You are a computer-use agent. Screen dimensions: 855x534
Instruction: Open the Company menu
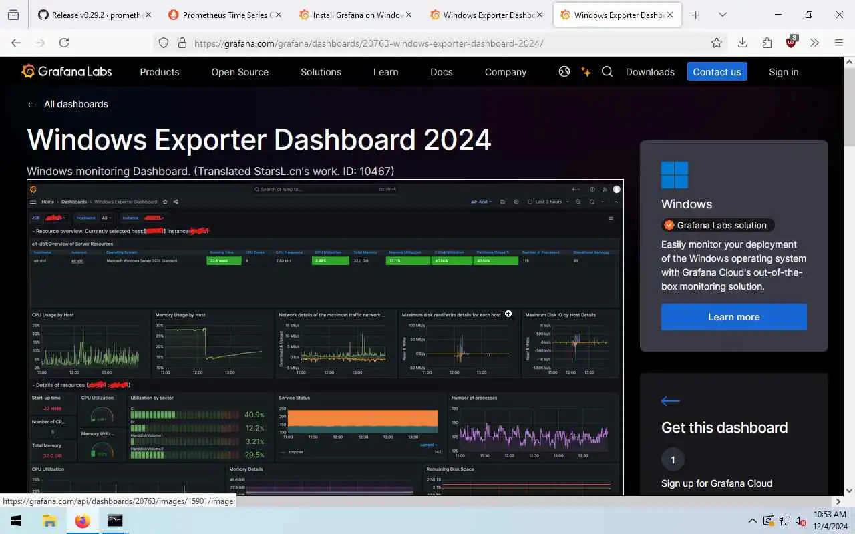point(506,72)
